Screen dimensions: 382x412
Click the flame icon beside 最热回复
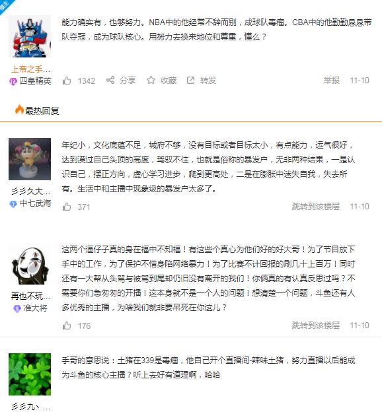click(19, 110)
